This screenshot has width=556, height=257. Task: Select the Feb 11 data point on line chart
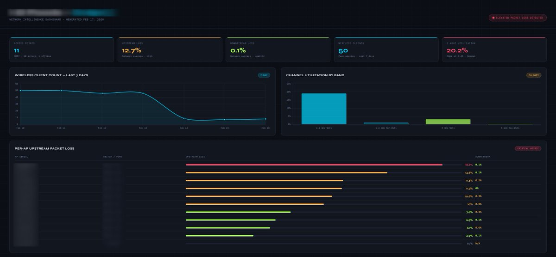pos(61,91)
